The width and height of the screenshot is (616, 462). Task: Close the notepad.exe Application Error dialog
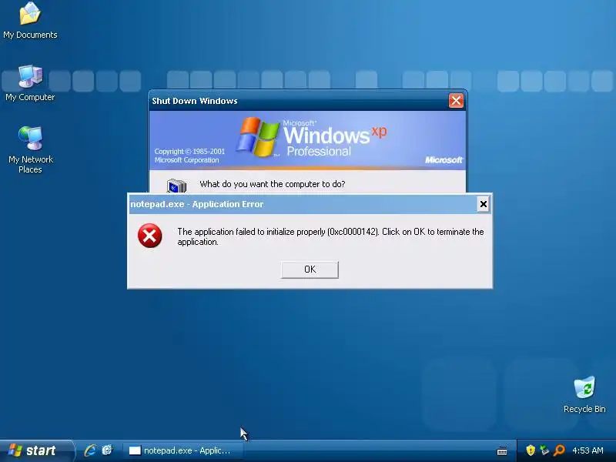coord(484,204)
